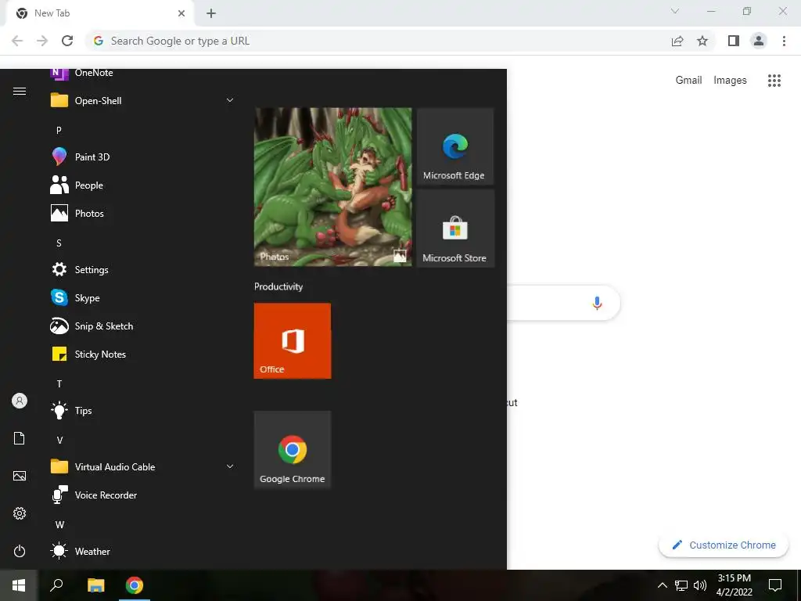This screenshot has height=601, width=801.
Task: Click Chrome's back arrow
Action: [x=17, y=41]
